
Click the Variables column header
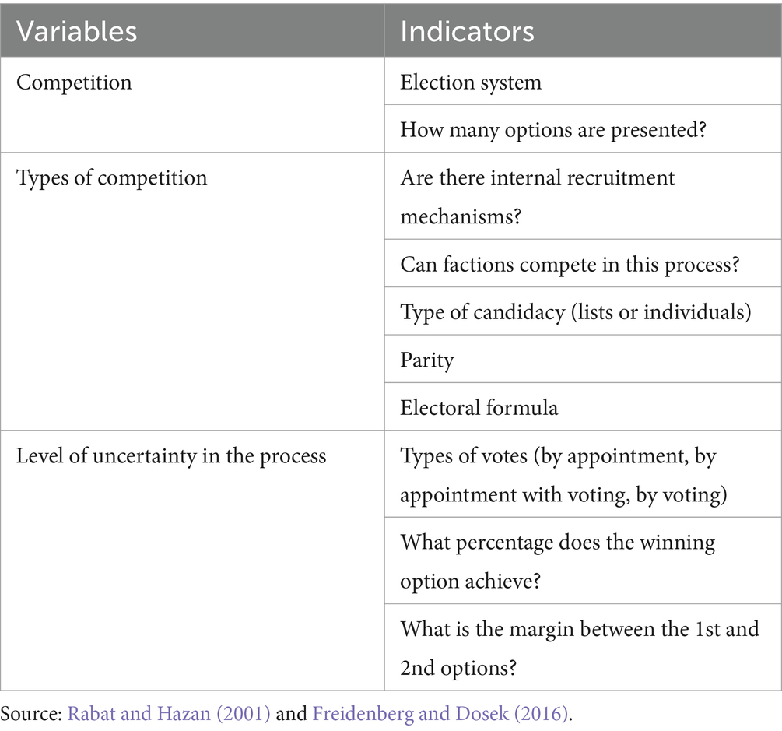192,30
